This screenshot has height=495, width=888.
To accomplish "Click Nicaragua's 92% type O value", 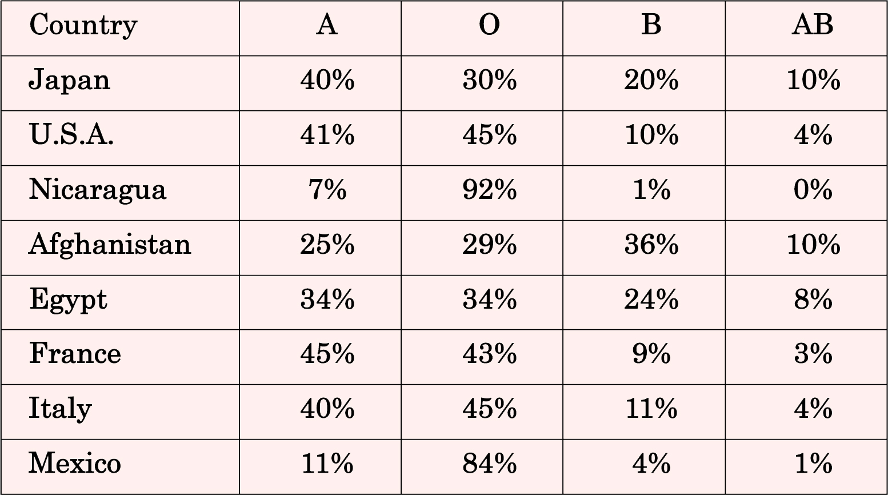I will coord(489,190).
